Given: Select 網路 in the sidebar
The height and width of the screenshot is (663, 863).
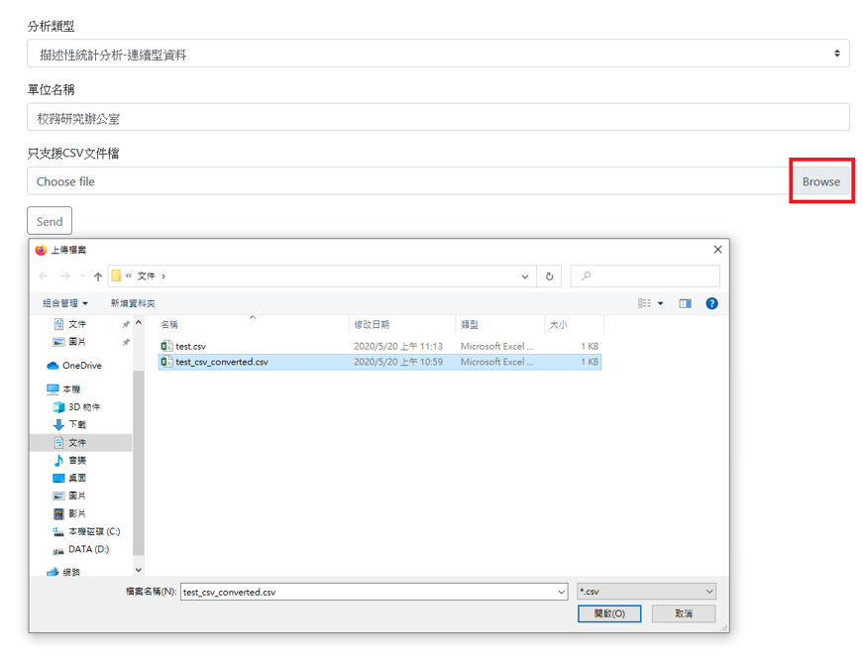Looking at the screenshot, I should point(63,572).
